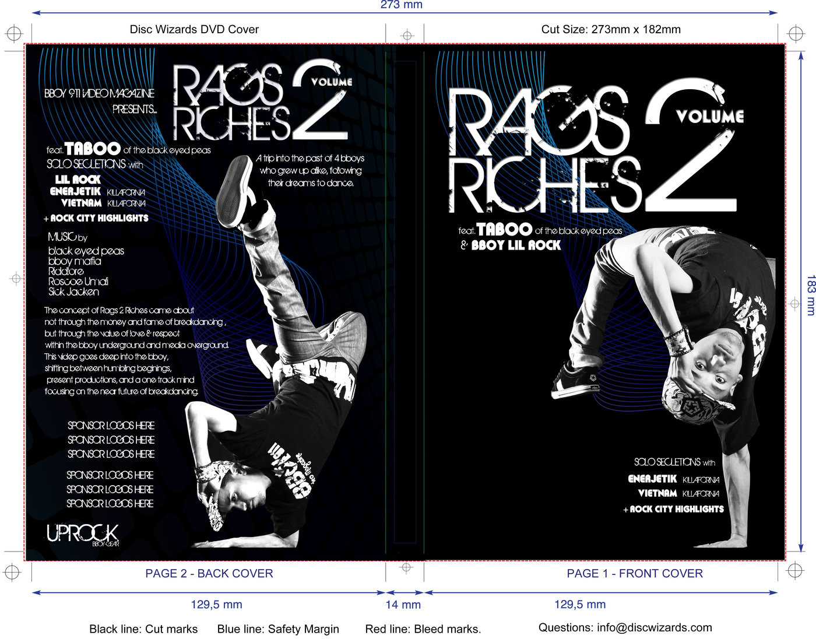Screen dimensions: 816x639
Task: Click "bboy mafia" in music list
Action: coord(75,261)
